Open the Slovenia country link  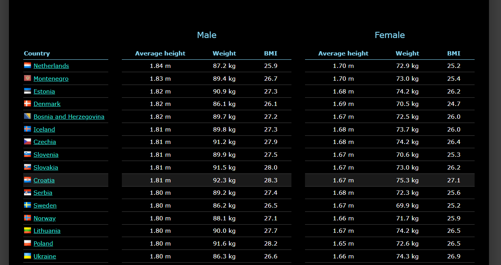[46, 155]
